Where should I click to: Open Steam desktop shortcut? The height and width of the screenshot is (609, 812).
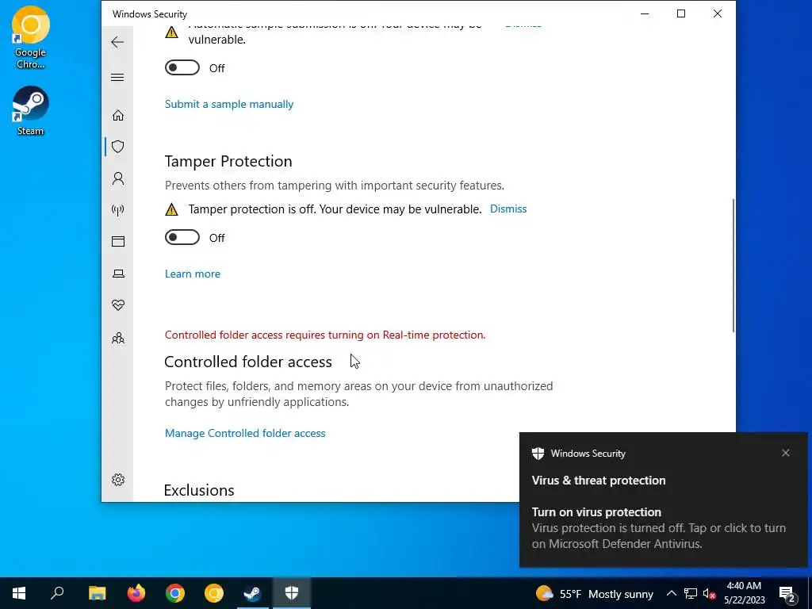click(31, 111)
